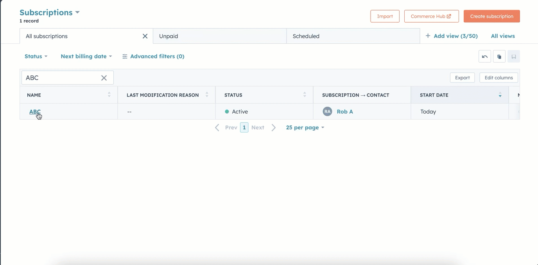
Task: Click the save view icon
Action: coord(513,56)
